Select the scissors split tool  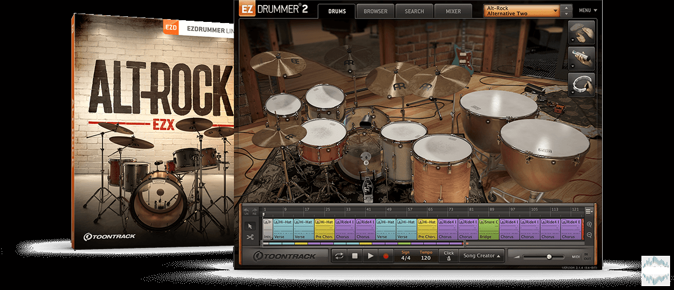click(250, 237)
